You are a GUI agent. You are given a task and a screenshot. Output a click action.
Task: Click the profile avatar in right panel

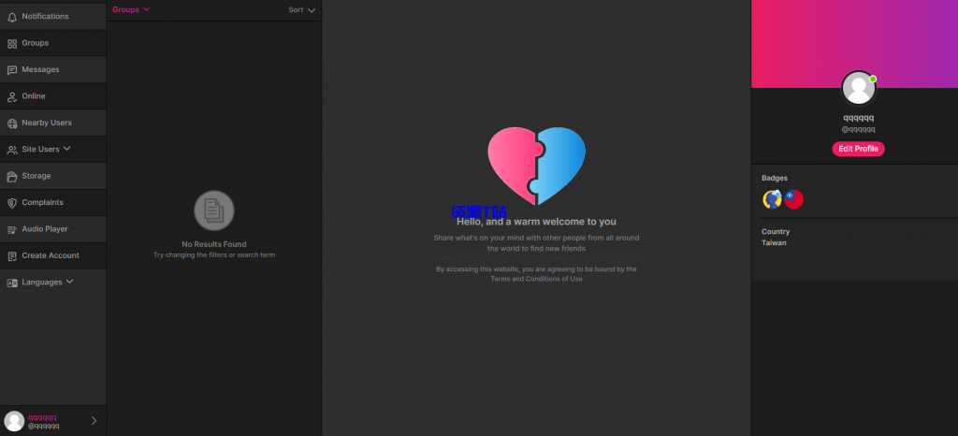tap(858, 88)
